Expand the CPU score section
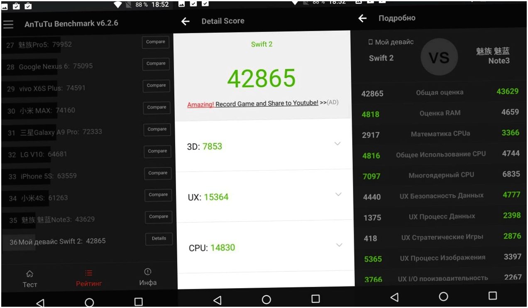The width and height of the screenshot is (528, 308). 340,245
